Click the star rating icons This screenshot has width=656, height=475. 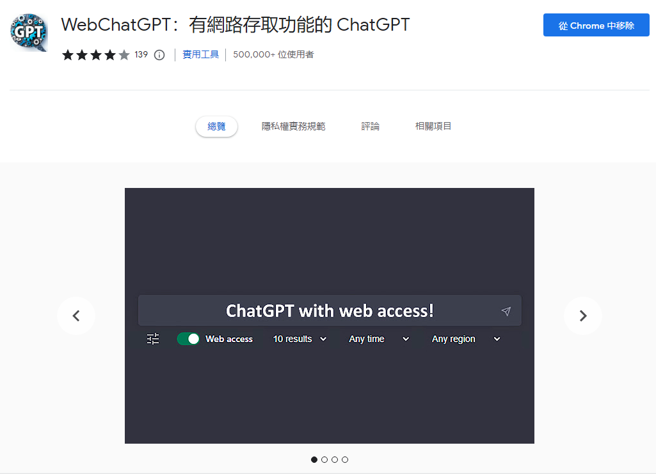tap(96, 55)
